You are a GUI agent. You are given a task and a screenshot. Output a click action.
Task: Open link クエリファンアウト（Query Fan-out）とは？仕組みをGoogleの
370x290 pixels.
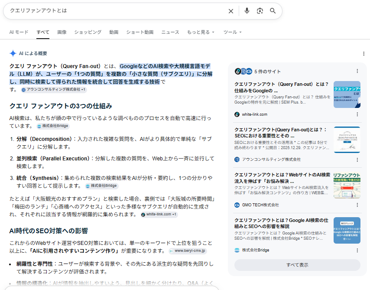point(281,88)
